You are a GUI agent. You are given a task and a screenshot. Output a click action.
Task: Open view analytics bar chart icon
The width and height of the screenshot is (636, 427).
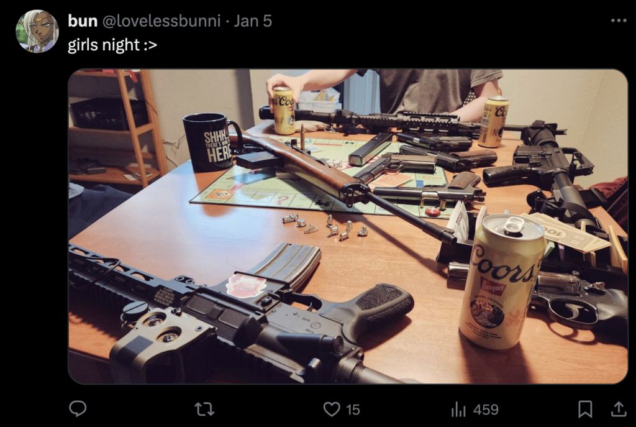(458, 409)
